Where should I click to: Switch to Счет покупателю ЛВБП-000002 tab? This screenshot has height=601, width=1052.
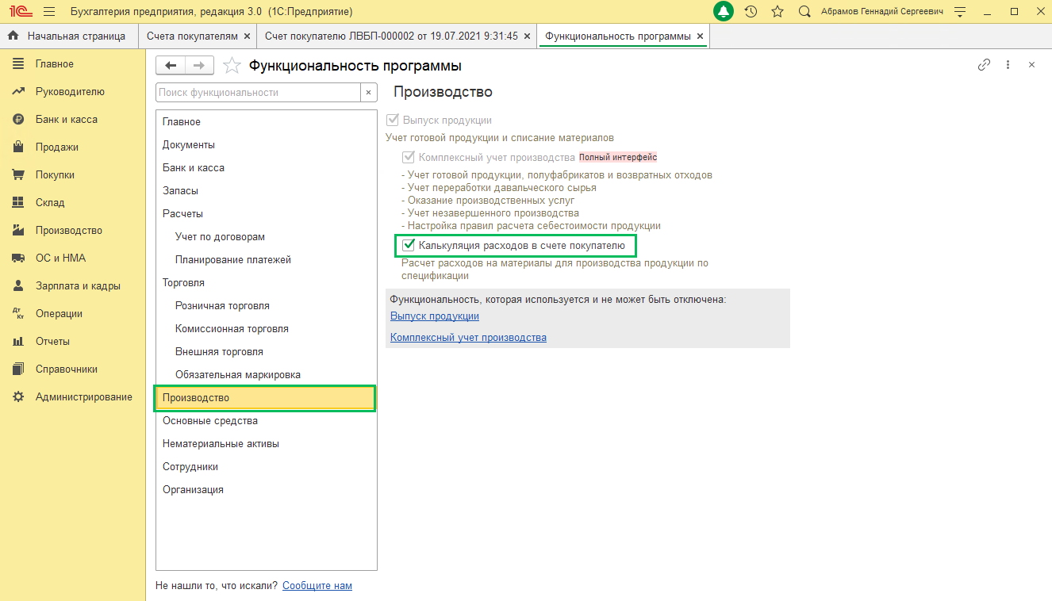pyautogui.click(x=391, y=36)
